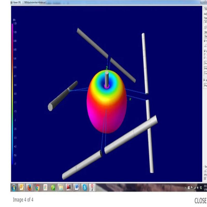Screen dimensions: 207x207
Task: Open Skype from the taskbar
Action: 85,187
